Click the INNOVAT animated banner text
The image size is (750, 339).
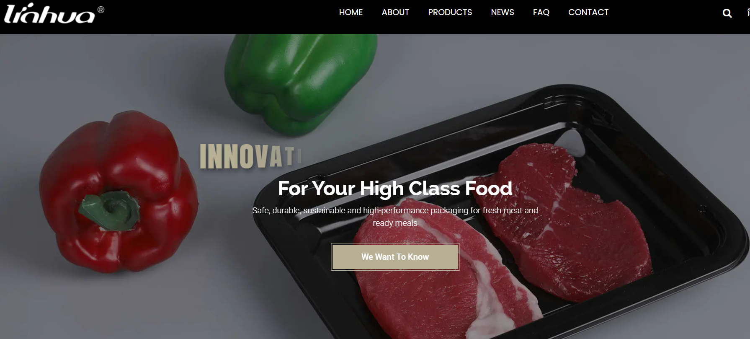click(250, 157)
